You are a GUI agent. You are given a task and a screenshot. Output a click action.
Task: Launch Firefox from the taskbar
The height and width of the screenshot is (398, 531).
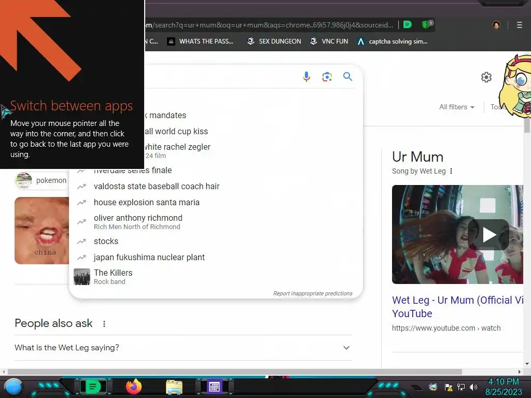134,387
